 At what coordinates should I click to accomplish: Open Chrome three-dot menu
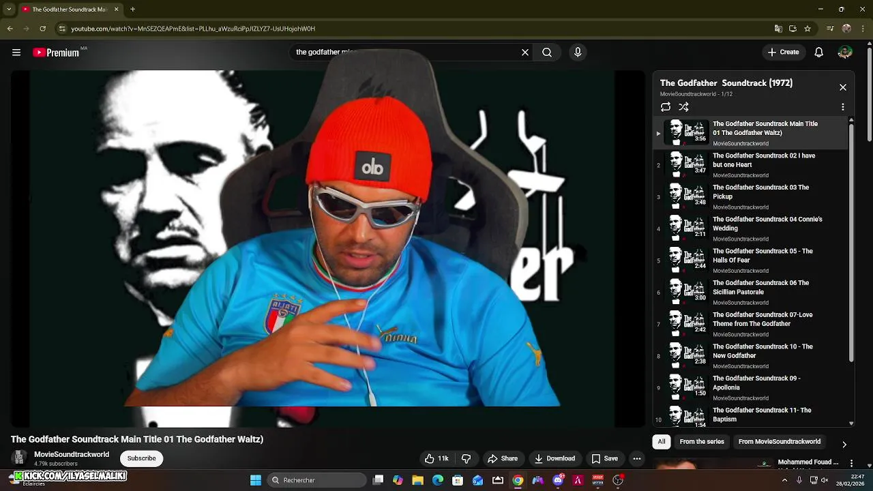[x=862, y=29]
